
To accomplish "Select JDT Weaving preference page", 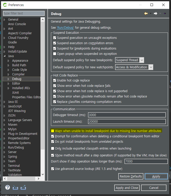I will [x=17, y=111].
